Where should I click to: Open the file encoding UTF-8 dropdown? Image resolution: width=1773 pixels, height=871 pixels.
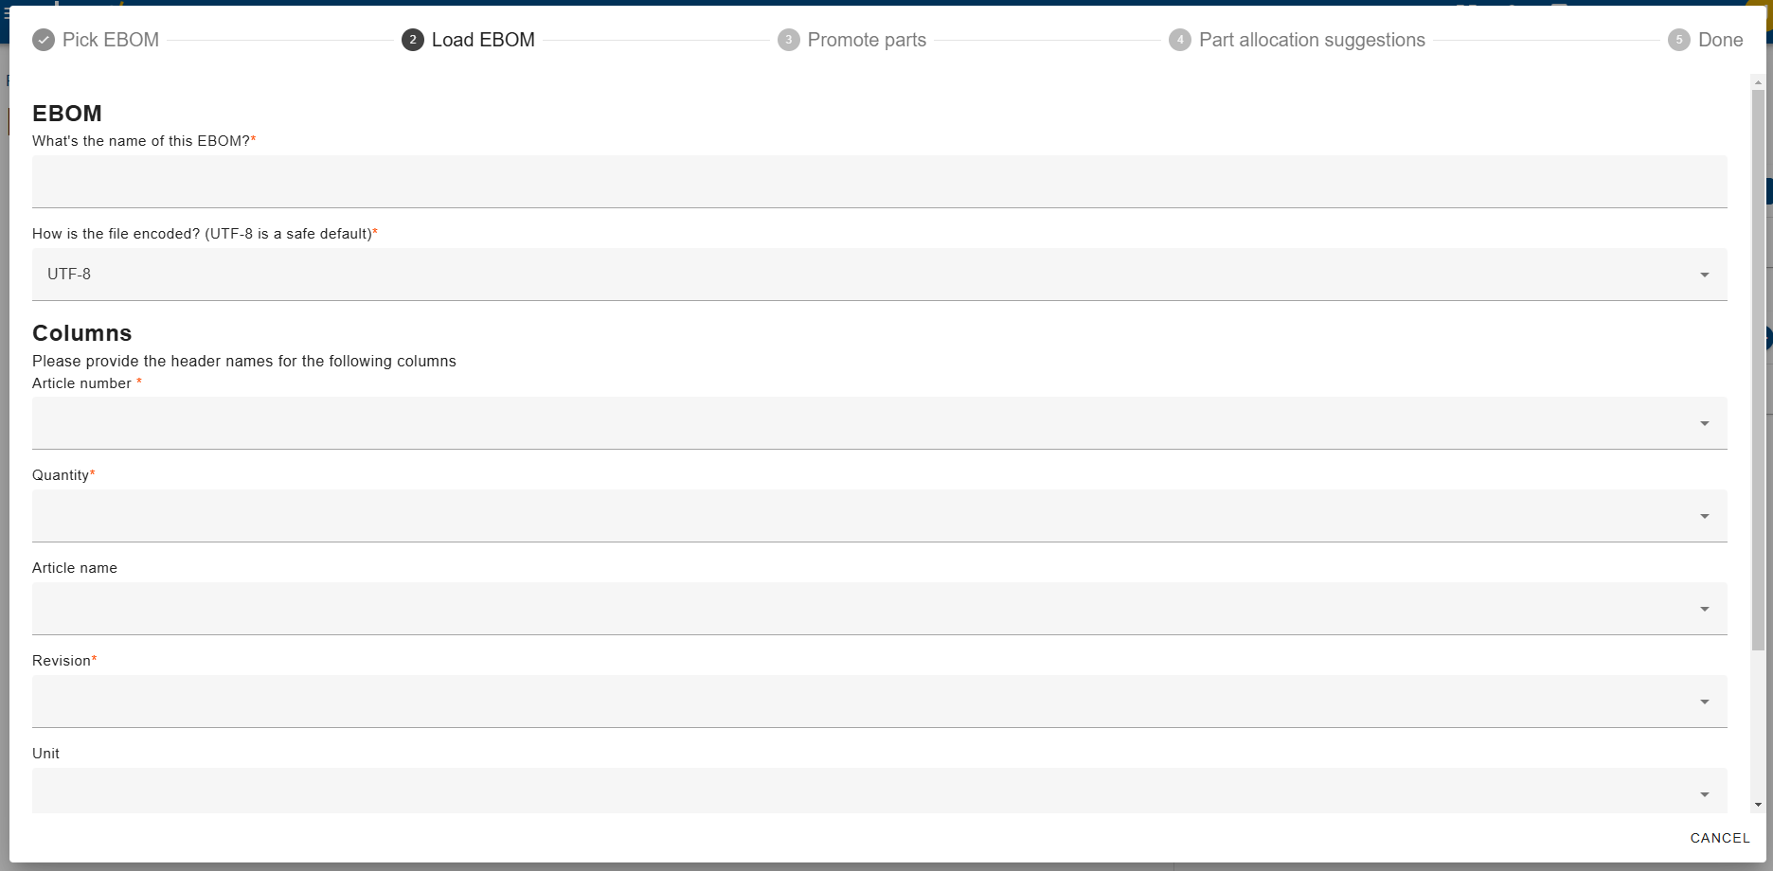coord(880,275)
